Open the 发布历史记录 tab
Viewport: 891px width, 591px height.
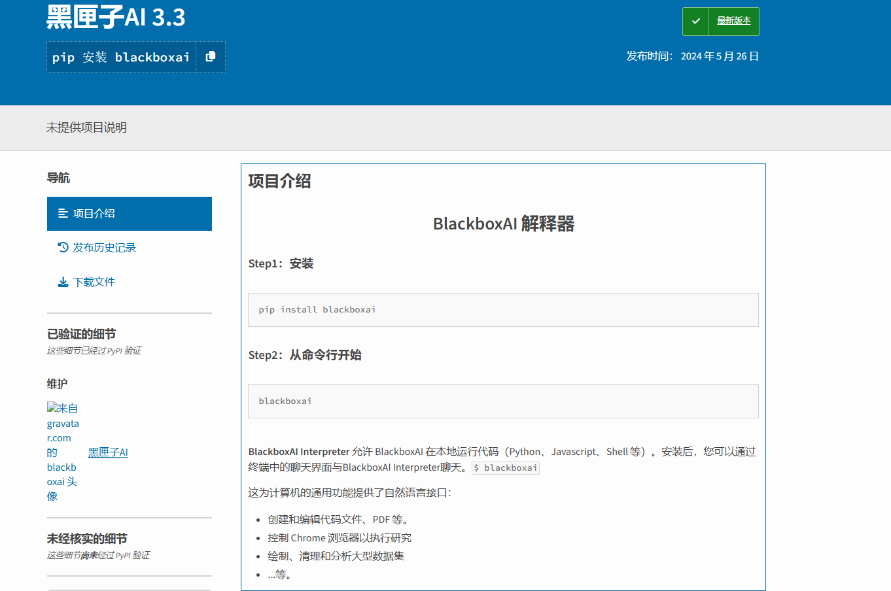point(104,248)
